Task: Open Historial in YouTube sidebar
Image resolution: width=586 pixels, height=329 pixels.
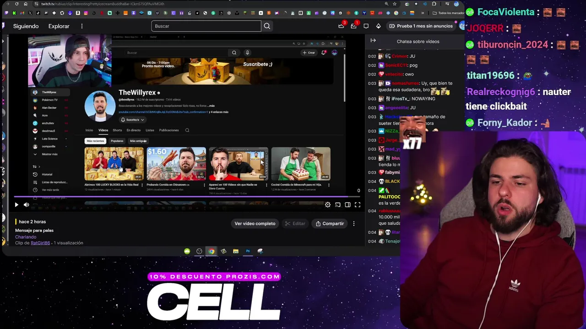Action: point(46,174)
